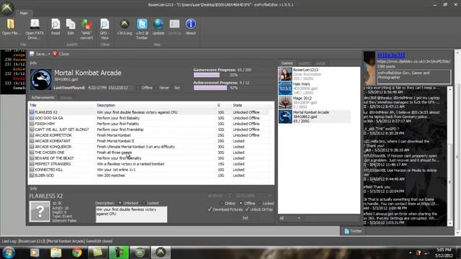The height and width of the screenshot is (259, 461).
Task: Switch to the Main ribbon tab
Action: point(24,13)
